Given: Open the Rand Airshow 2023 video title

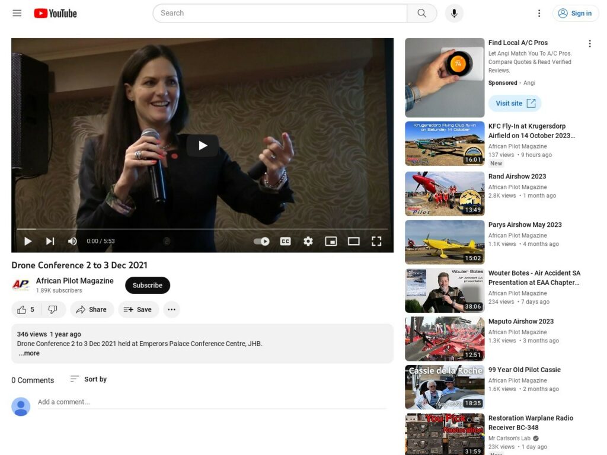Looking at the screenshot, I should click(x=517, y=177).
